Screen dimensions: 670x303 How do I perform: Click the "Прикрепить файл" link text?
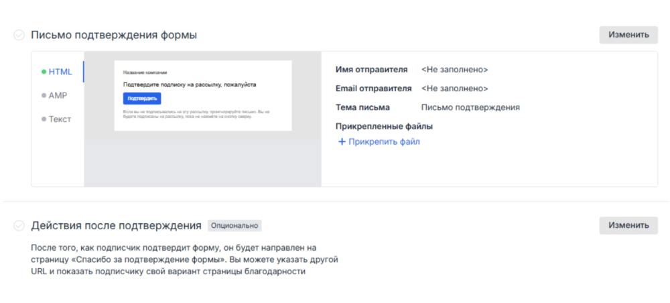[384, 141]
